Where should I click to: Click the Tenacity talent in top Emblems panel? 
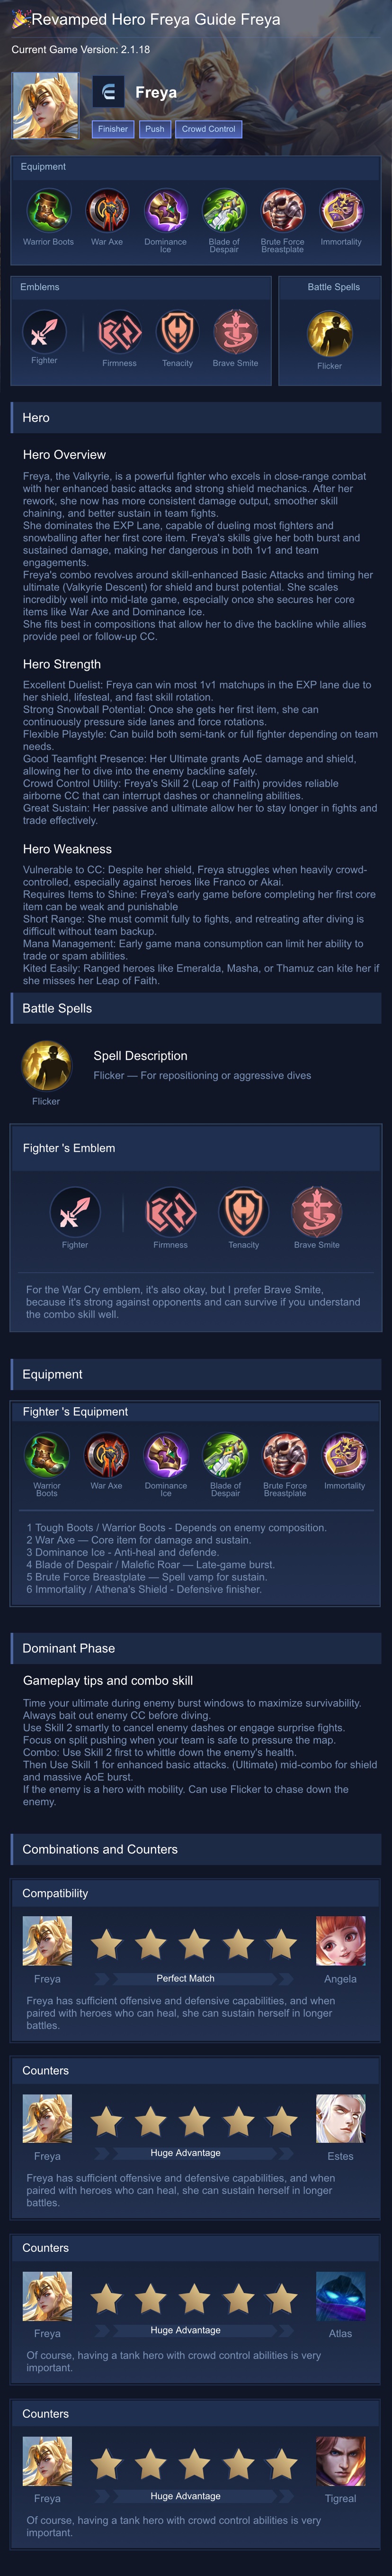(x=177, y=332)
